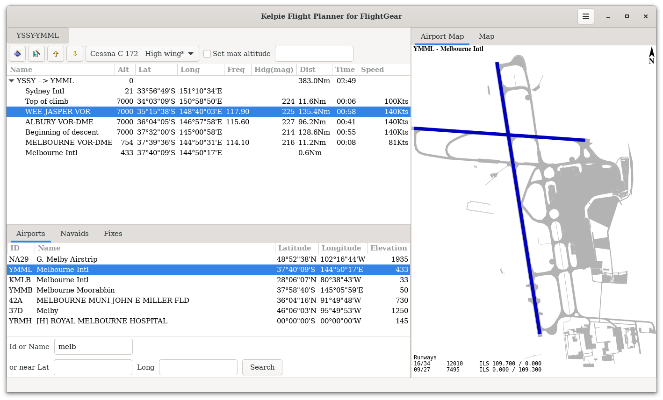Switch to the YSSY-YMML flight plan tab
663x400 pixels.
pos(37,36)
